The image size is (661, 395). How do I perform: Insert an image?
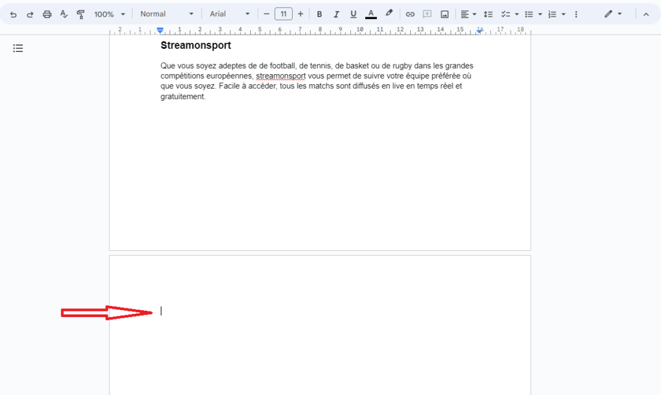444,14
